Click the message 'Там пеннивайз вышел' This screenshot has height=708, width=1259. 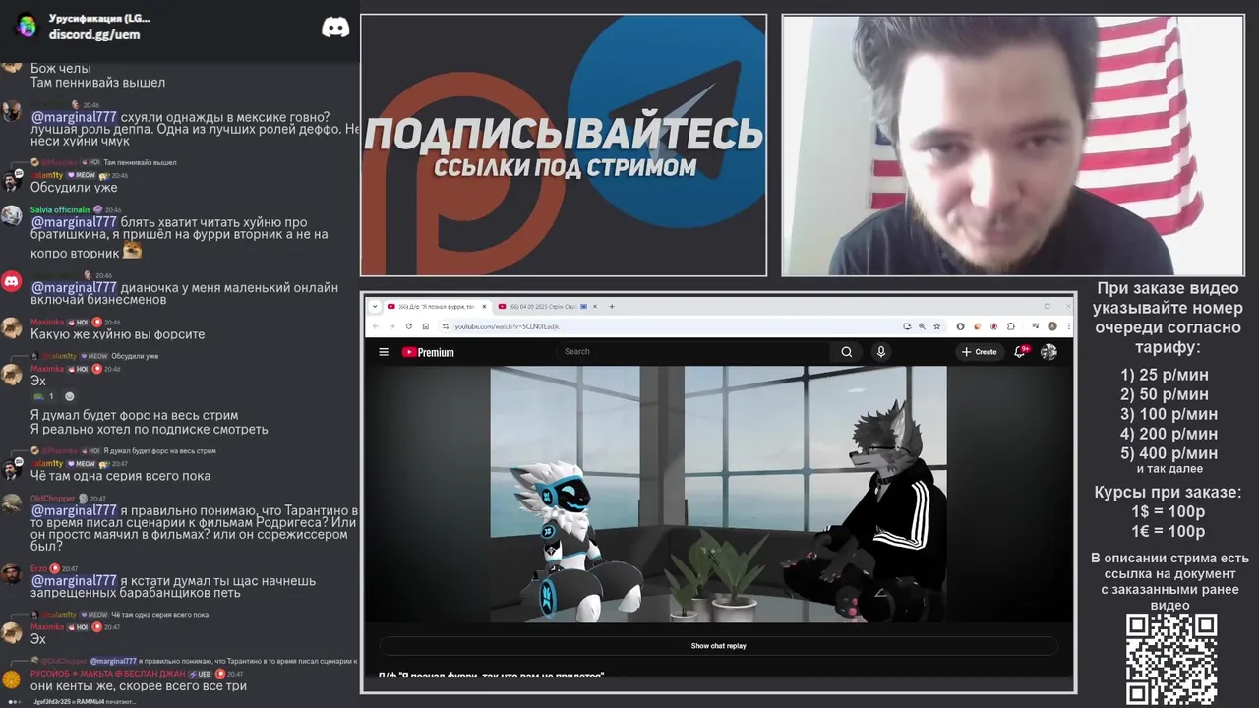97,83
